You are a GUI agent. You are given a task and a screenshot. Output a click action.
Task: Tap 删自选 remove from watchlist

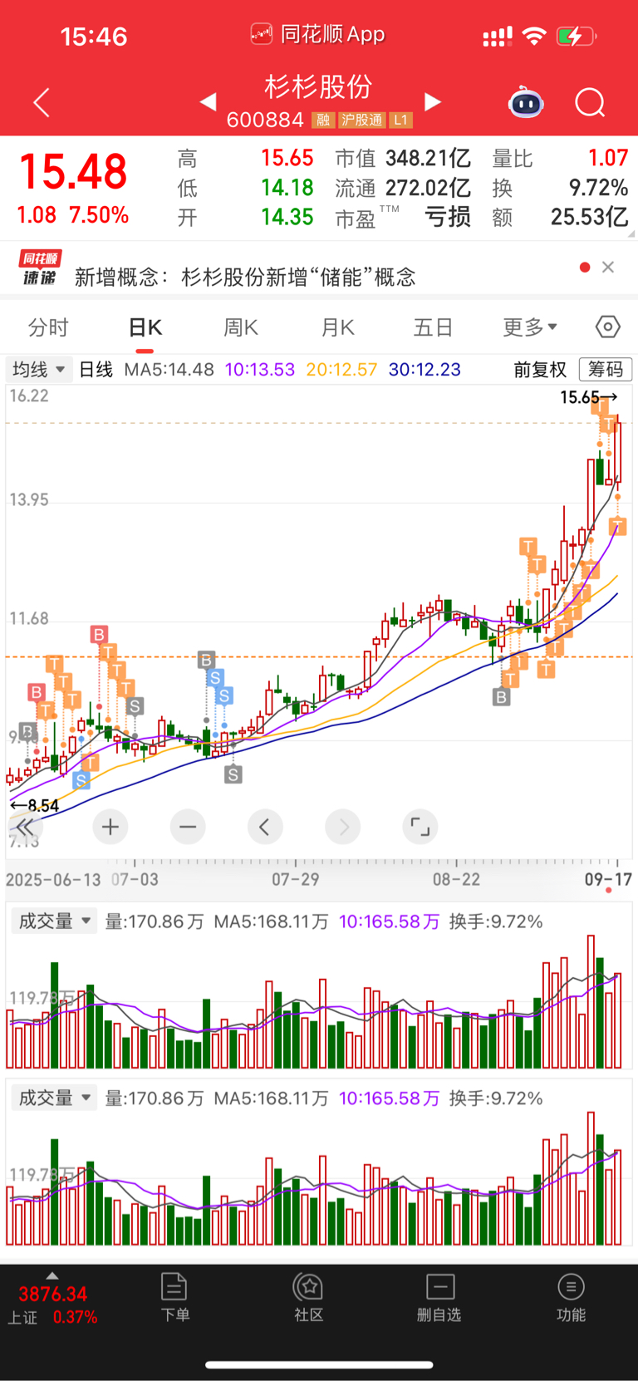click(x=439, y=1297)
